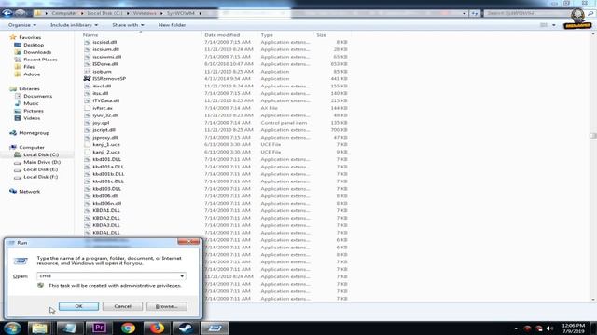
Task: Click the search magnifier icon
Action: (590, 13)
